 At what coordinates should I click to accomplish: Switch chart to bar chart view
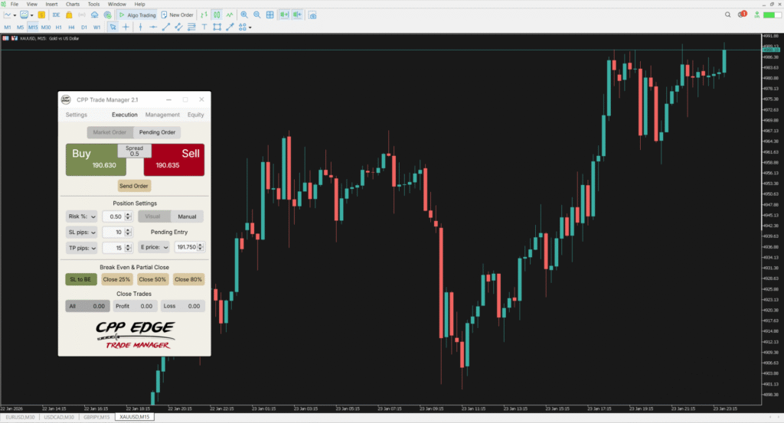coord(204,15)
